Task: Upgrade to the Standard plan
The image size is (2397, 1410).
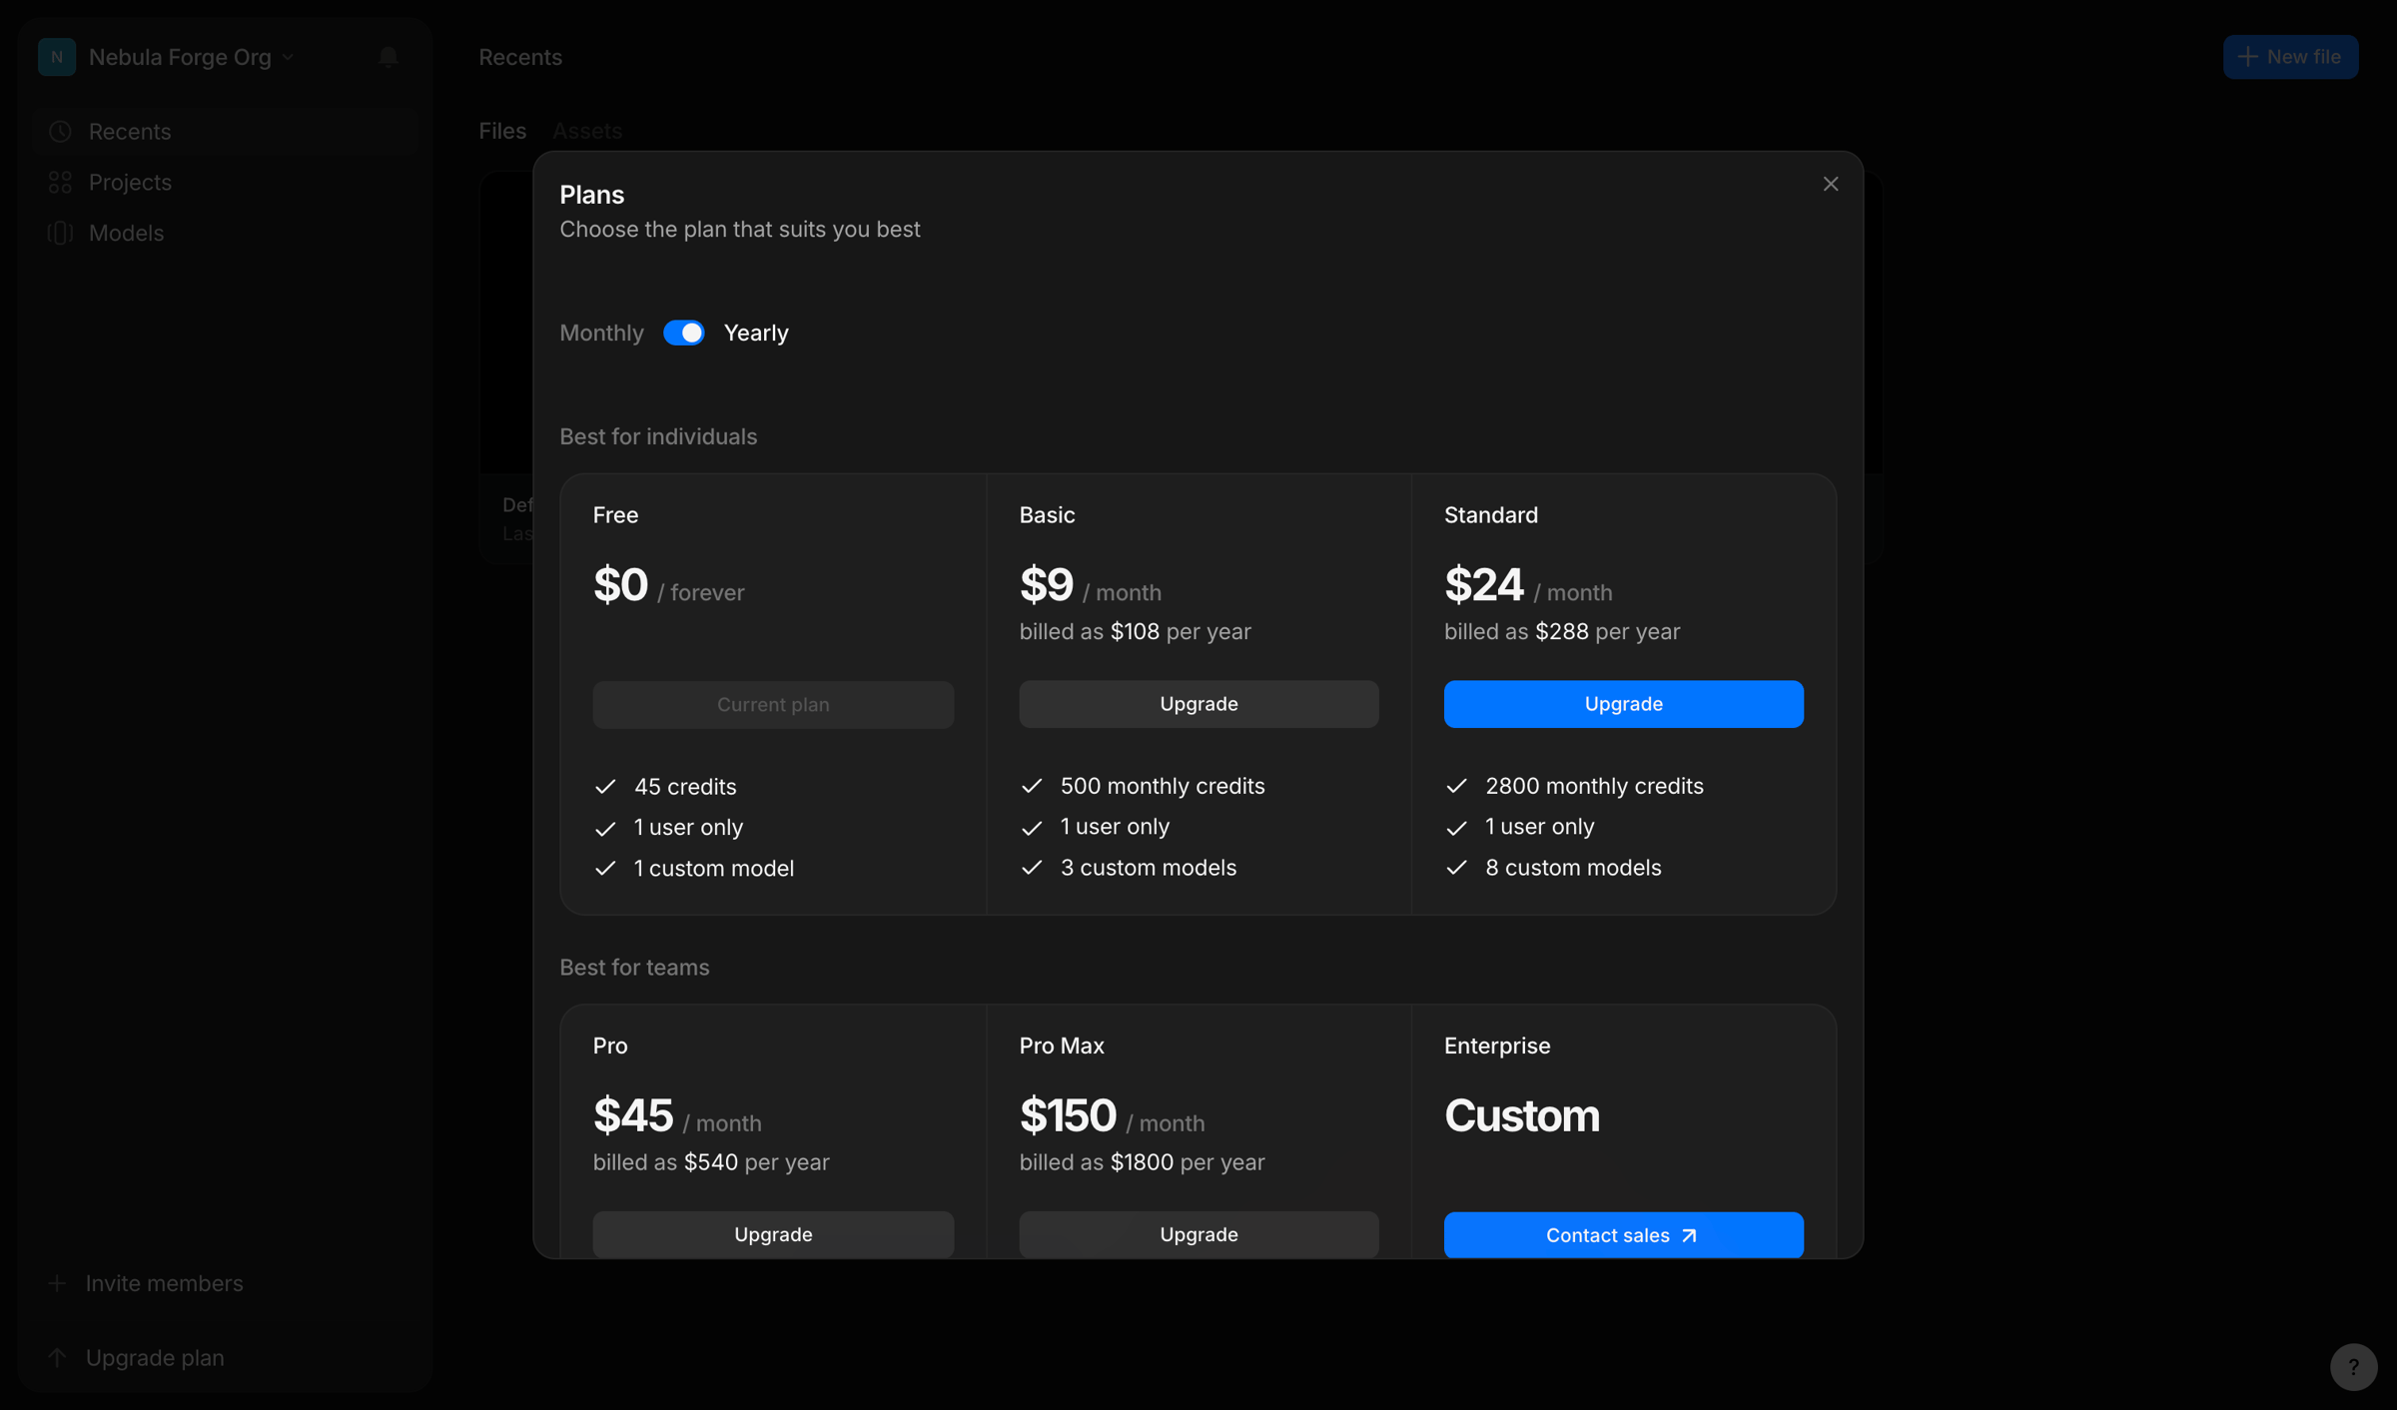Action: point(1623,704)
